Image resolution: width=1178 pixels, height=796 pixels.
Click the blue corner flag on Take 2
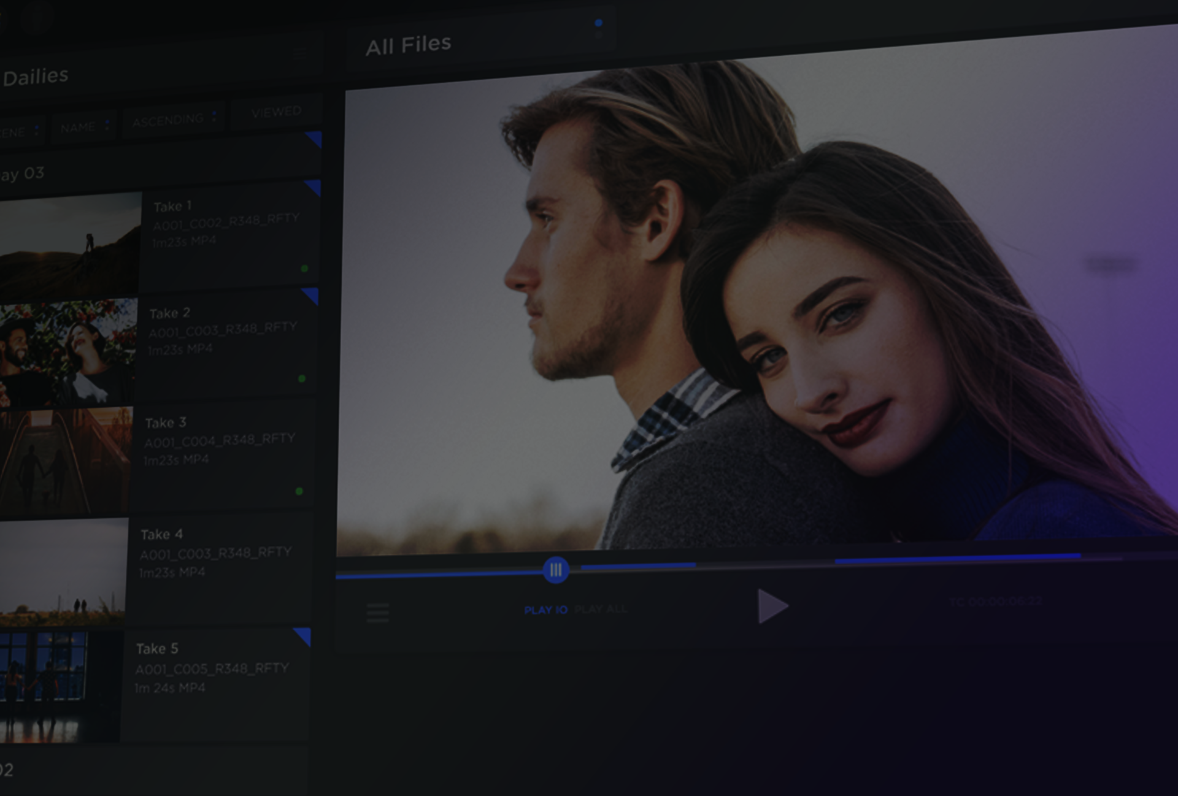(311, 295)
